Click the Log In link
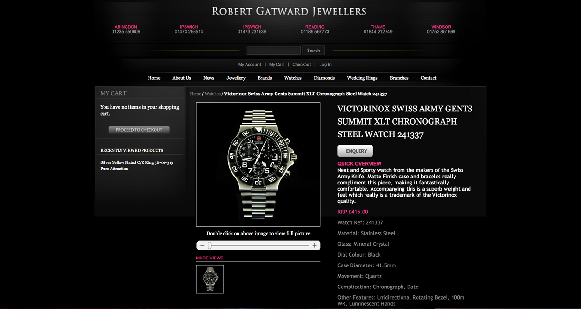The image size is (581, 309). 326,65
